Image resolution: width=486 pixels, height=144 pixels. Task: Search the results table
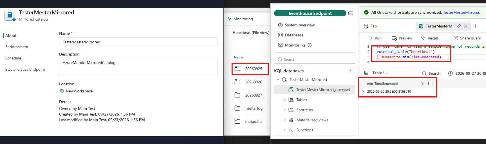pyautogui.click(x=431, y=73)
